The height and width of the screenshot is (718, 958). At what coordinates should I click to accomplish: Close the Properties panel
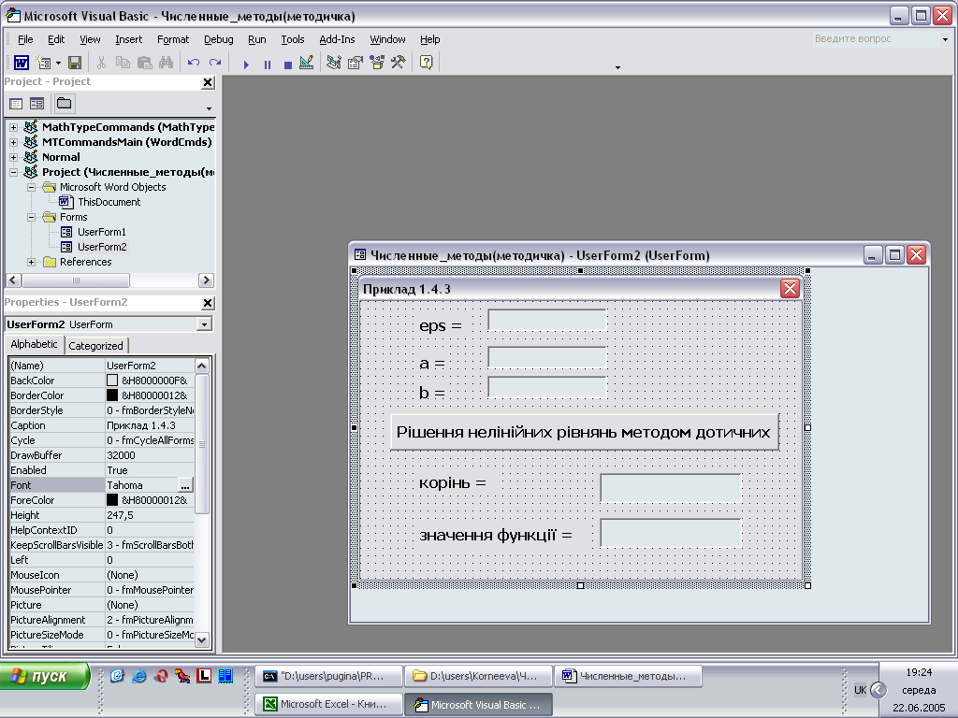click(x=208, y=303)
